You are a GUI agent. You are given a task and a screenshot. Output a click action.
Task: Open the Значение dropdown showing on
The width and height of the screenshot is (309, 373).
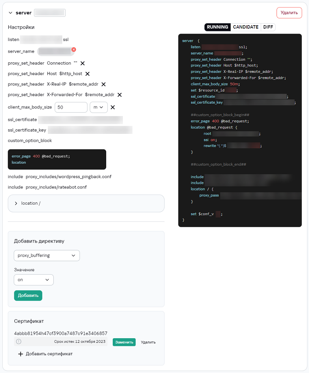[x=34, y=280]
